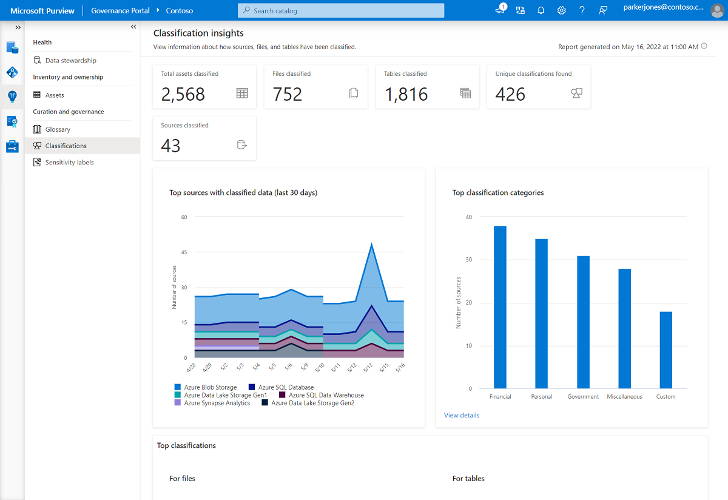728x500 pixels.
Task: Click the report generated info icon
Action: pos(704,47)
